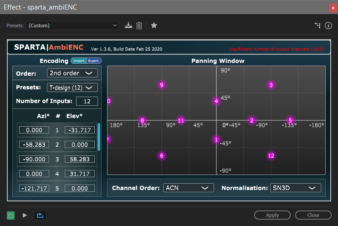
Task: Select source marker 10 at the window edge
Action: 109,101
